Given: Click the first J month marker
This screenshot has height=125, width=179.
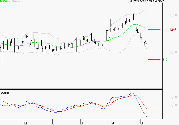Looking at the screenshot, I should tap(53, 123).
